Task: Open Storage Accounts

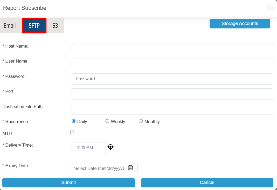Action: click(x=240, y=24)
